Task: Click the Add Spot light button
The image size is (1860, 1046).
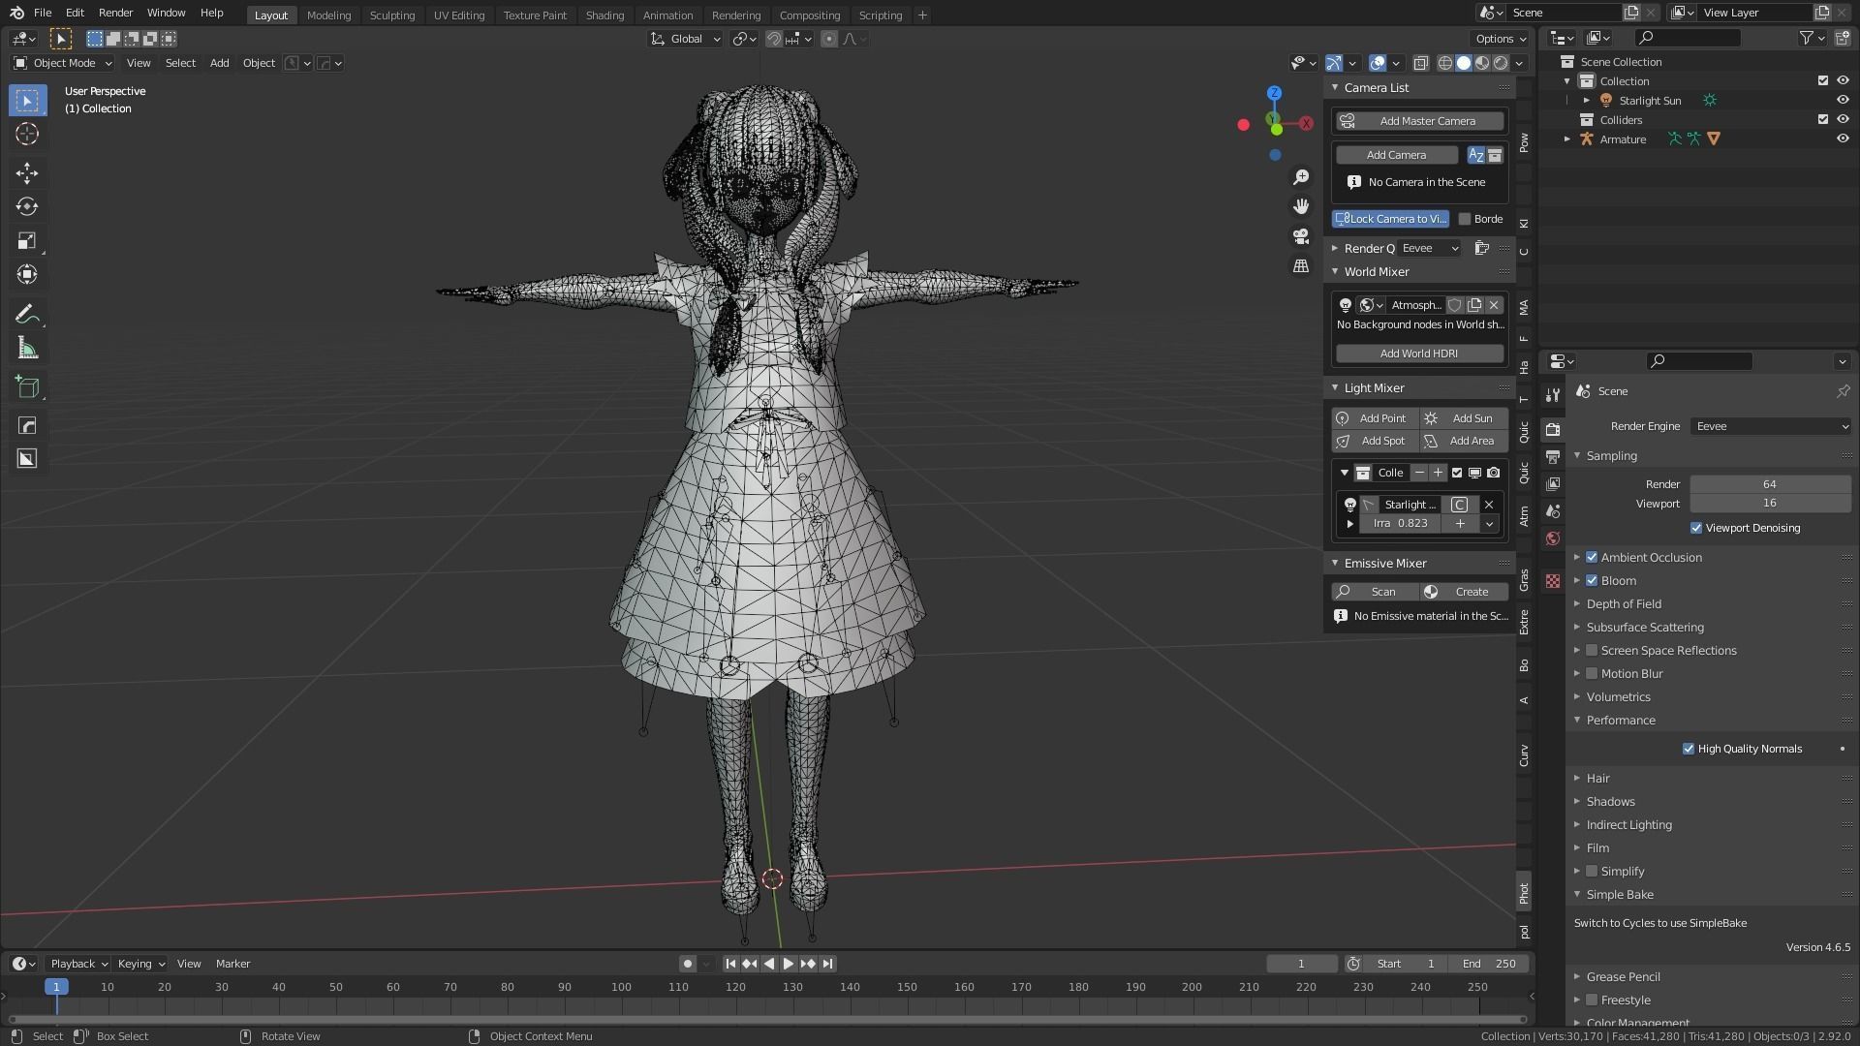Action: click(x=1376, y=441)
